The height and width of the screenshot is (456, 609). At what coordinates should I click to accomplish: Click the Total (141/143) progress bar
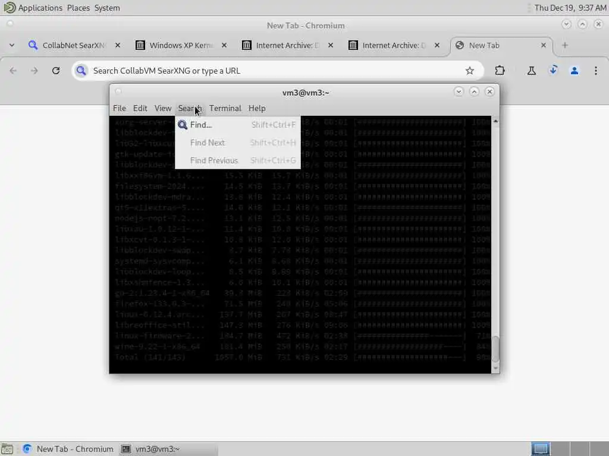click(410, 357)
